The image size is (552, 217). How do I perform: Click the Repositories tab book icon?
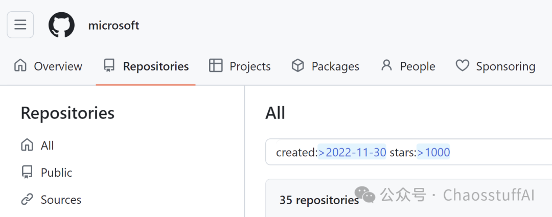point(109,66)
